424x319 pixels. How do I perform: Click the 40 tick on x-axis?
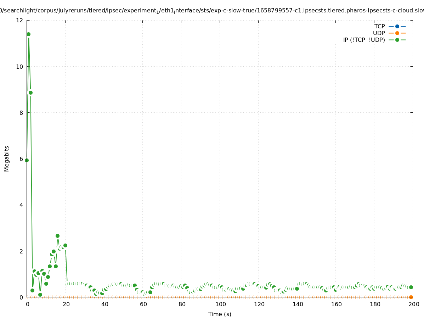(104, 304)
